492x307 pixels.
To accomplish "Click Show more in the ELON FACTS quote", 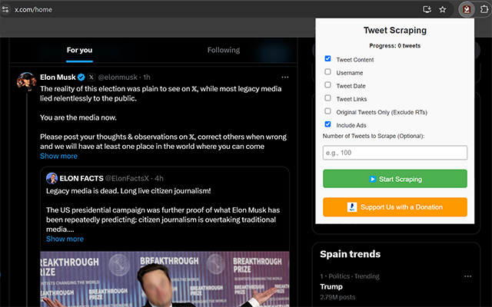I will (65, 239).
